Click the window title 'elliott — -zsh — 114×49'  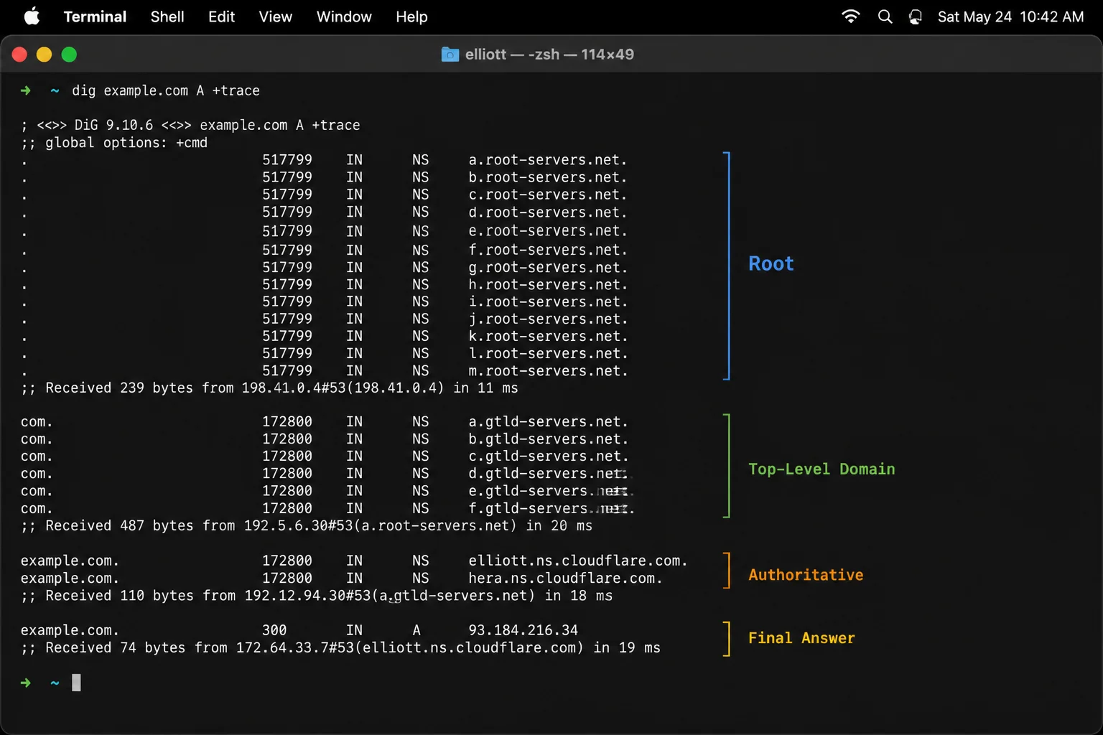click(549, 55)
